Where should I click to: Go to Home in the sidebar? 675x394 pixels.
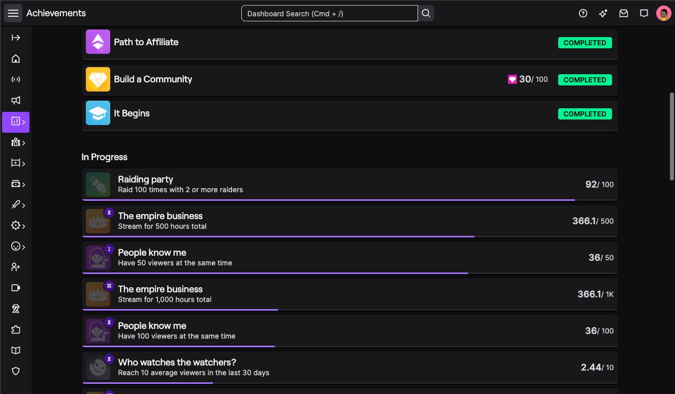(x=16, y=58)
